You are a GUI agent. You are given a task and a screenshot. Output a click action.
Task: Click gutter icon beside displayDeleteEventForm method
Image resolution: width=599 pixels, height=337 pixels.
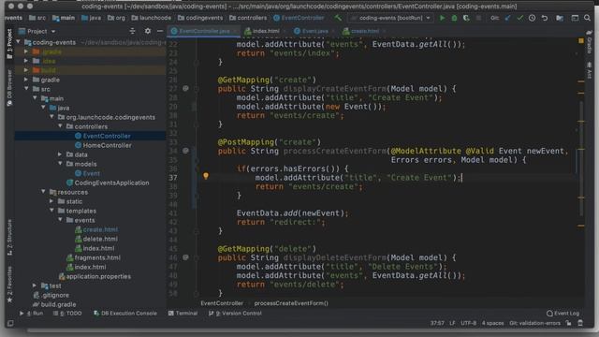click(x=185, y=257)
